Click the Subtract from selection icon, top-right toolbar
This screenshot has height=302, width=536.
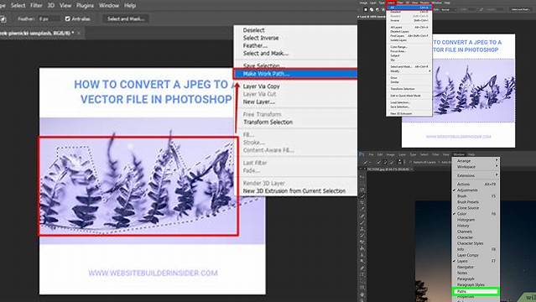pyautogui.click(x=377, y=9)
